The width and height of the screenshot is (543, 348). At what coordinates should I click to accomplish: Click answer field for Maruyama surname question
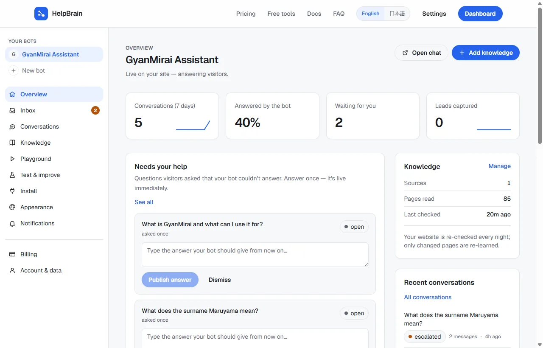pyautogui.click(x=255, y=338)
